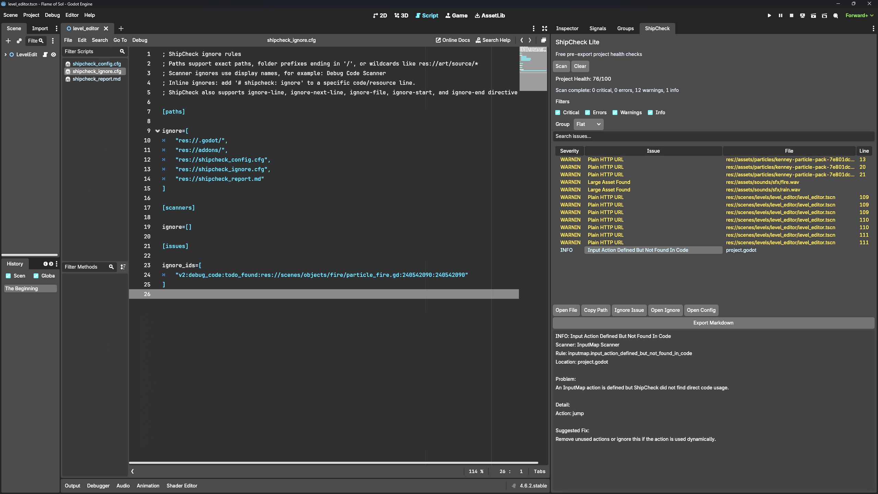Uncheck the Errors filter checkbox
878x494 pixels.
click(588, 113)
